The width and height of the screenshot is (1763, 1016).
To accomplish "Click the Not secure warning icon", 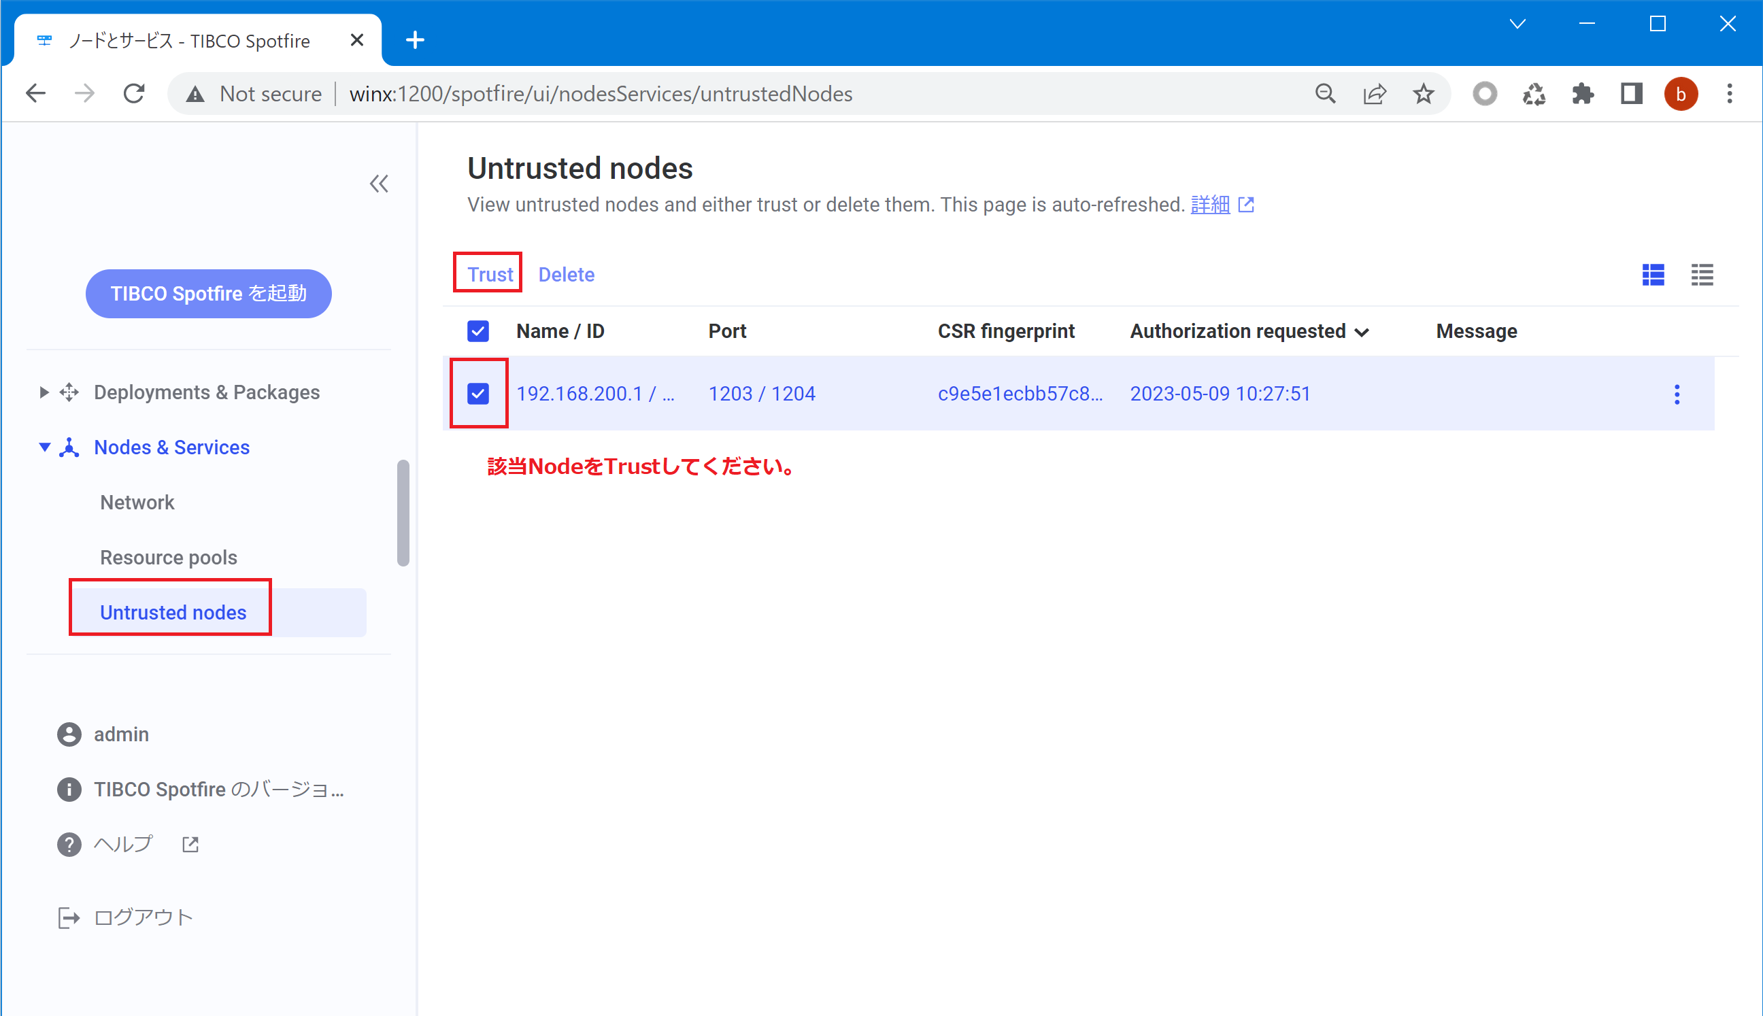I will point(195,95).
